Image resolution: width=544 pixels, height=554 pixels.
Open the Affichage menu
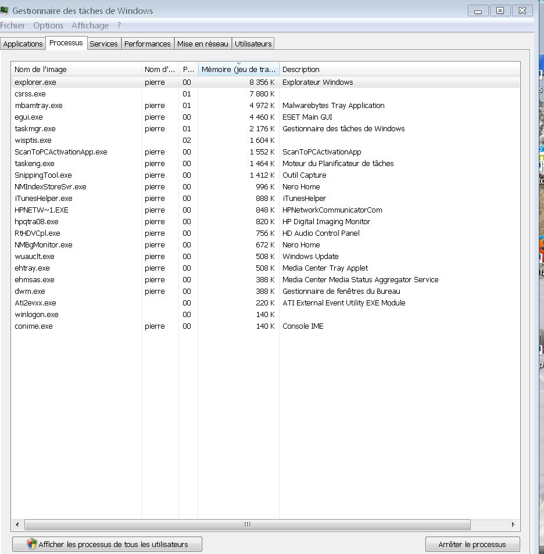[x=90, y=26]
